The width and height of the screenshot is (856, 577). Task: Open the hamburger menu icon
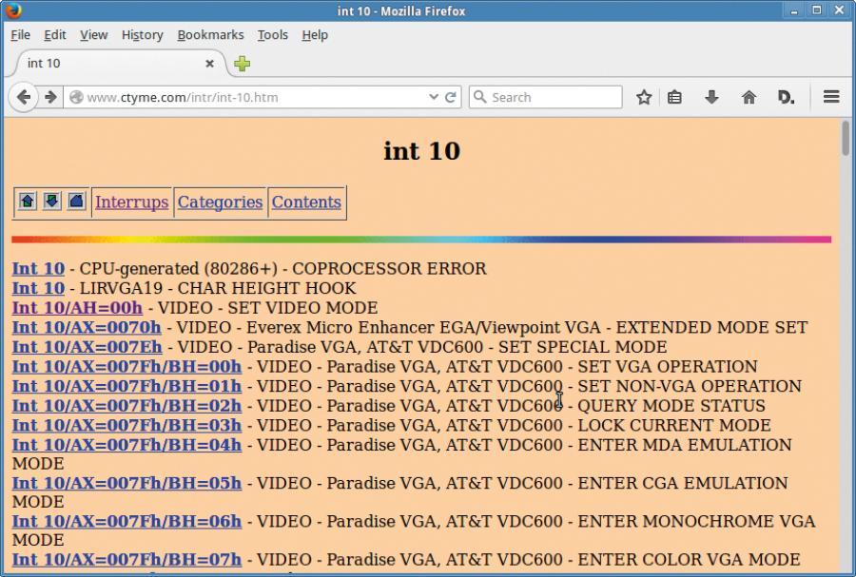831,97
